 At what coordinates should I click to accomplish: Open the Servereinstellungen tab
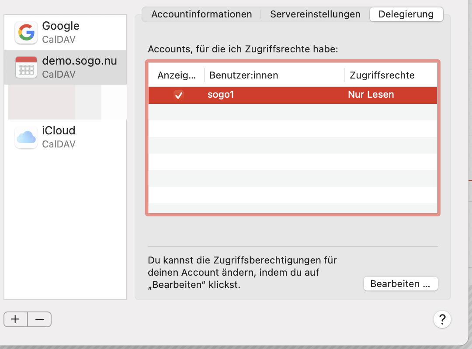[x=315, y=14]
